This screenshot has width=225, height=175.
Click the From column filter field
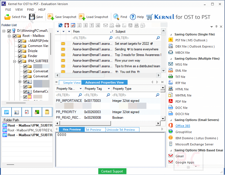[x=93, y=38]
